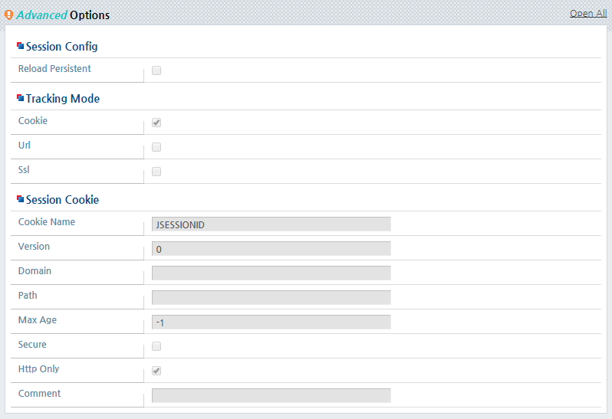Image resolution: width=612 pixels, height=419 pixels.
Task: Click the Session Cookie section icon
Action: click(x=20, y=199)
